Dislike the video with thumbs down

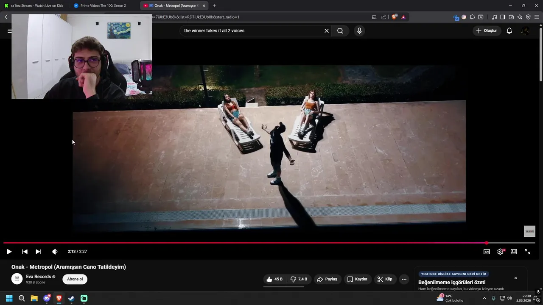tap(299, 279)
